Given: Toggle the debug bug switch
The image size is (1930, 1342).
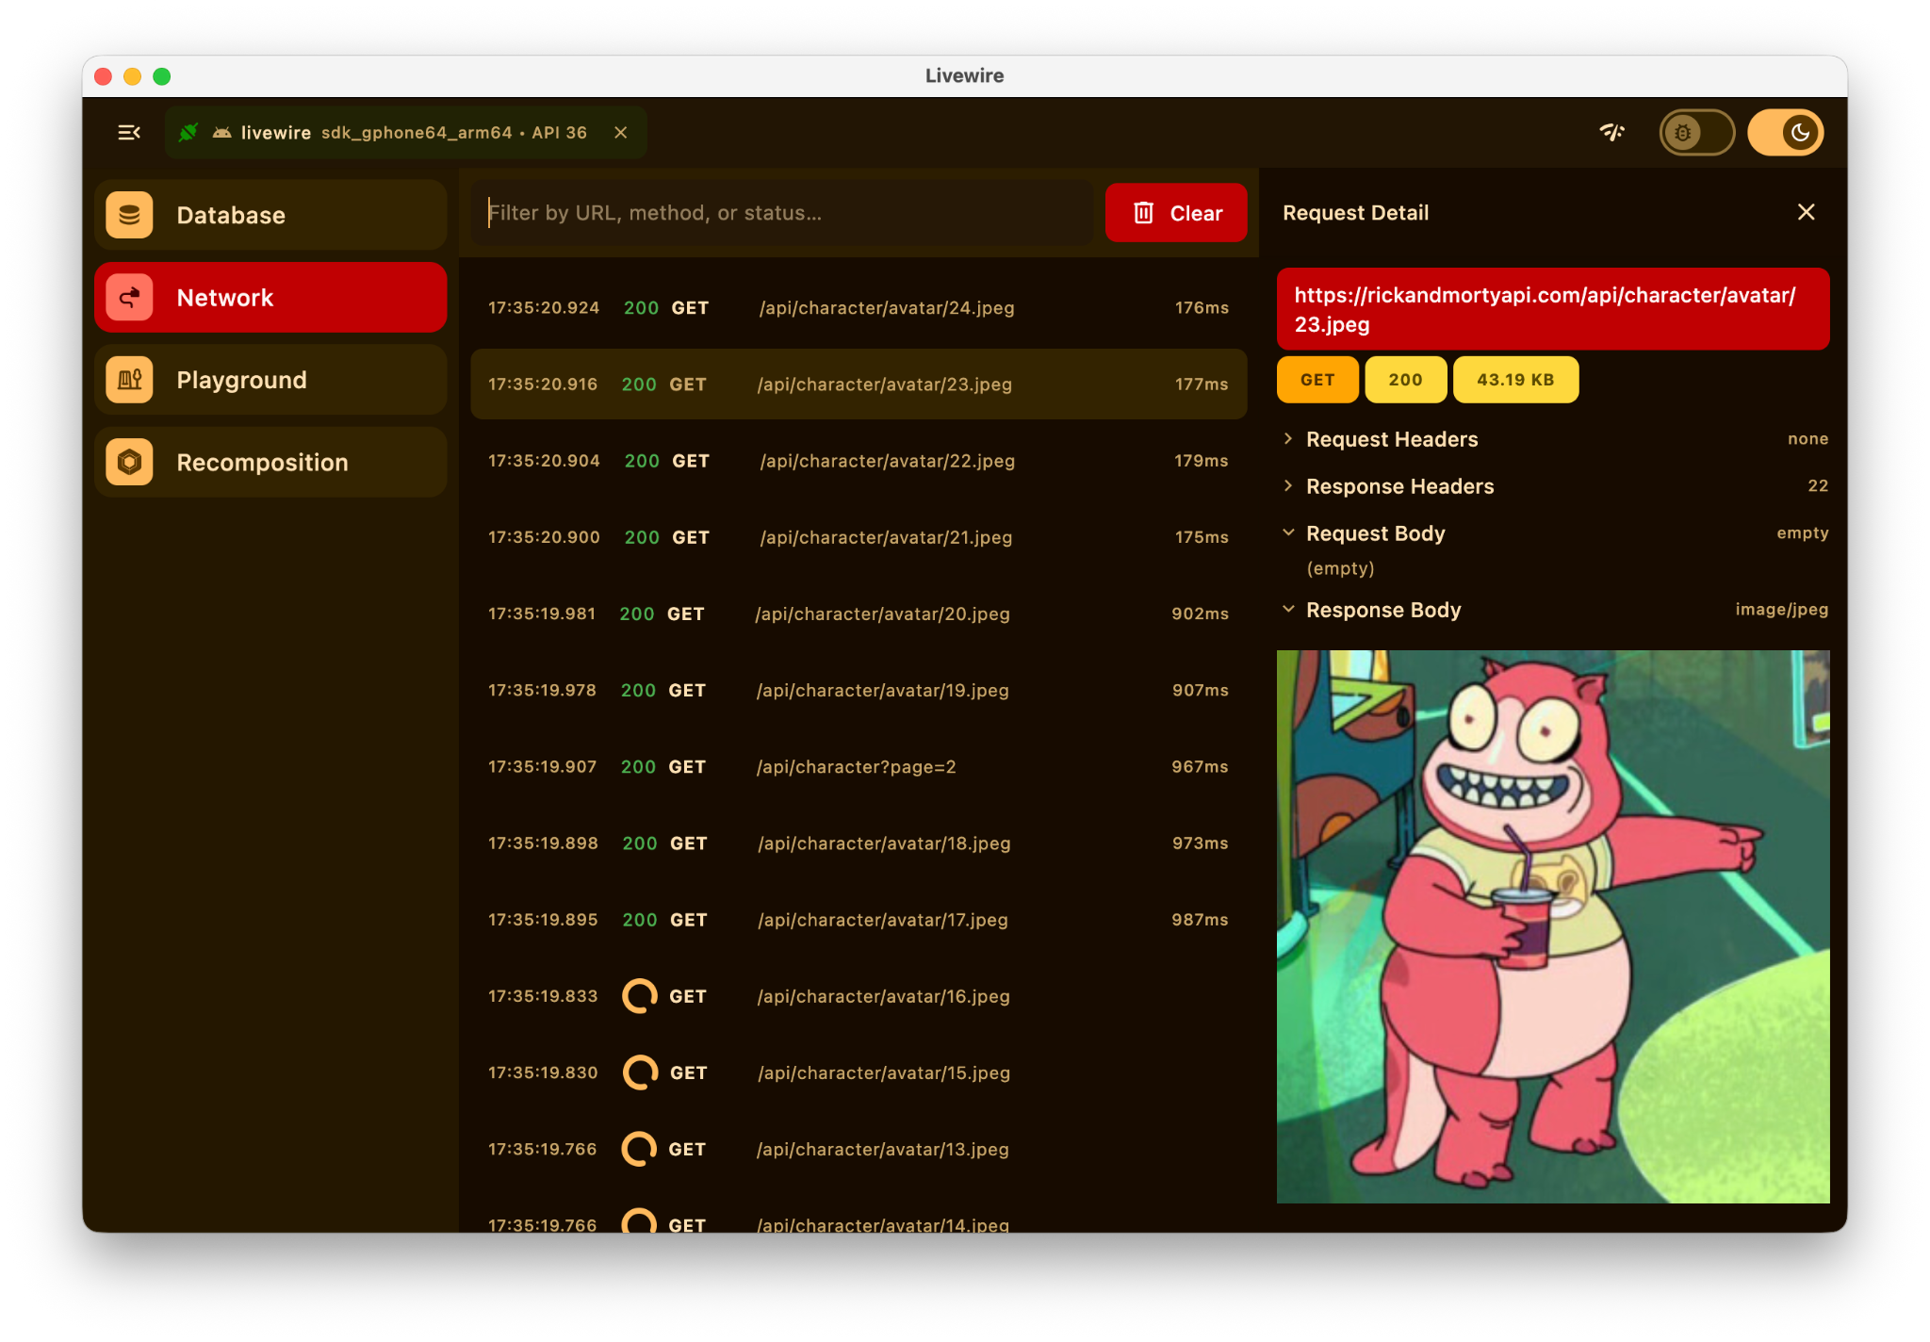Looking at the screenshot, I should [1696, 133].
